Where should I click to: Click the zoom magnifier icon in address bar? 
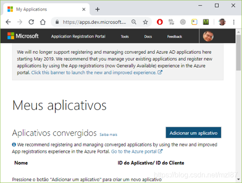coord(134,22)
